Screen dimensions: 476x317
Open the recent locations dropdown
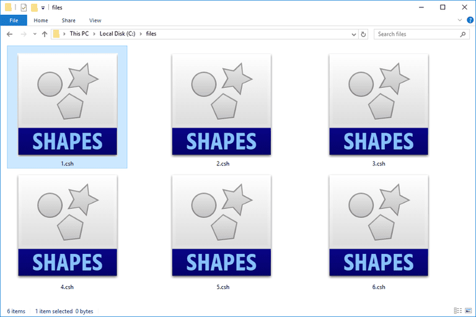(35, 34)
